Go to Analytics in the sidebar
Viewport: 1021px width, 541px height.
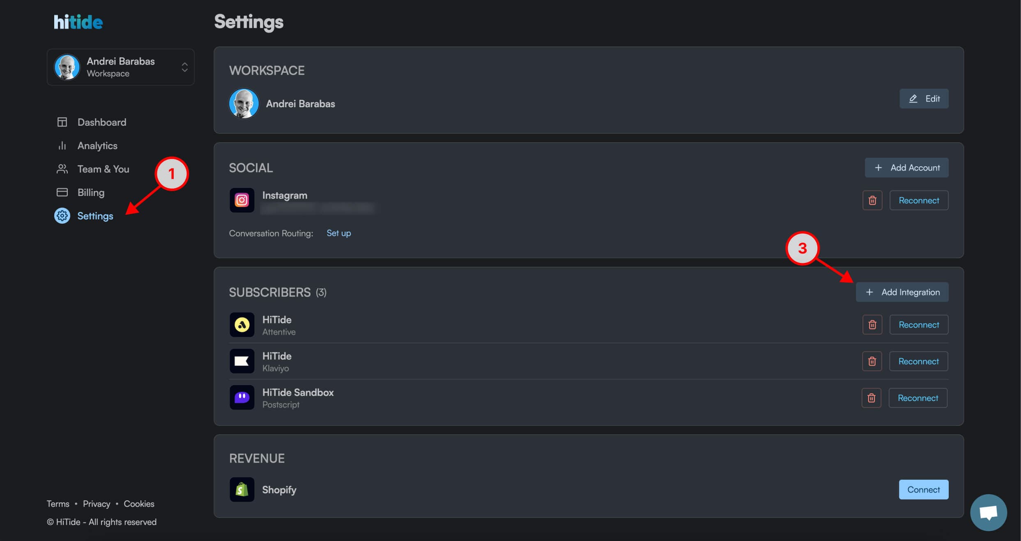click(97, 146)
